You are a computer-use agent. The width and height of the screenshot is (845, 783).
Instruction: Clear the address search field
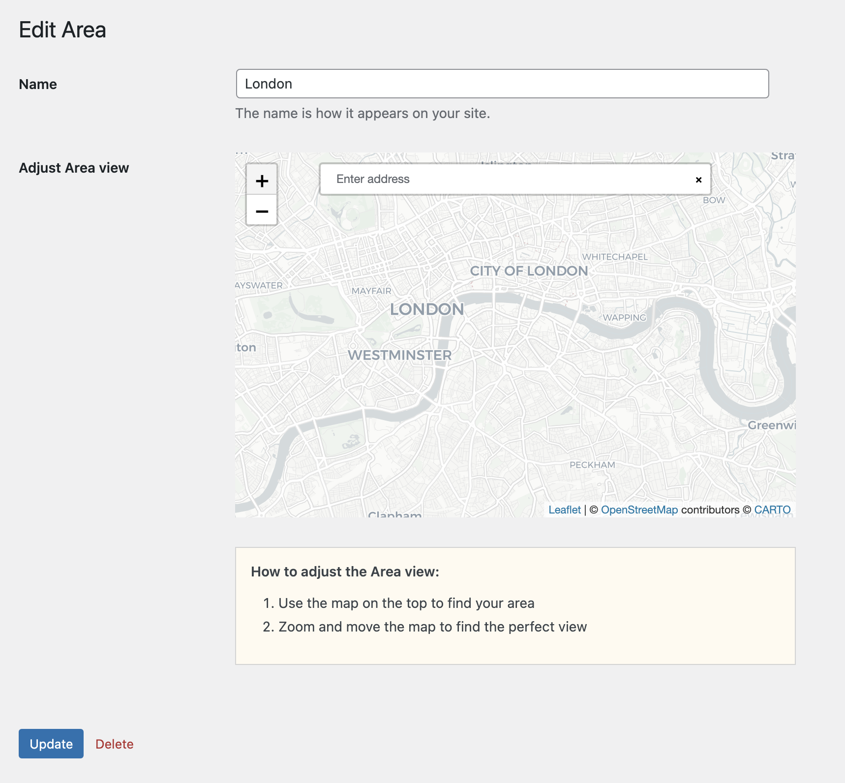698,180
